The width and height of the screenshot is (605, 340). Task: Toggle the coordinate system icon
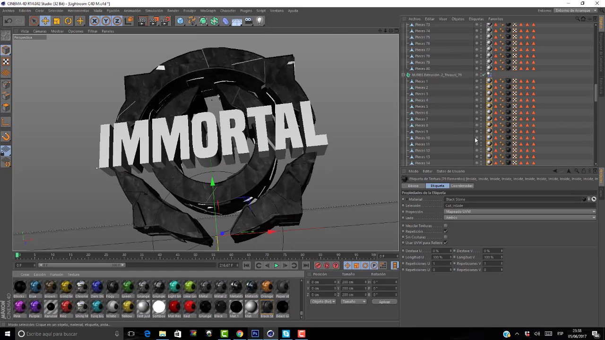click(x=129, y=21)
